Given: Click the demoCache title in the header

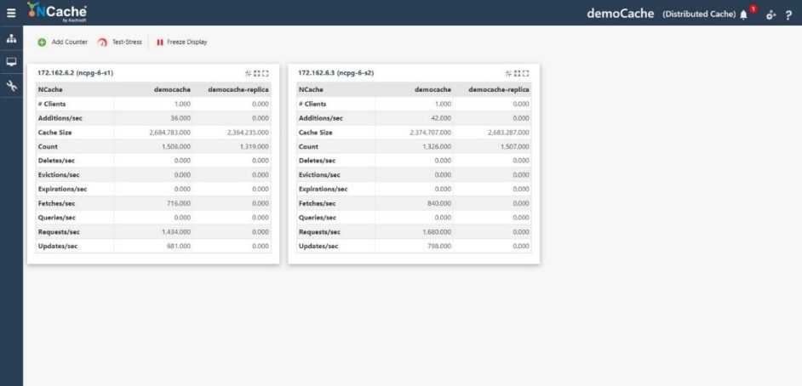Looking at the screenshot, I should coord(621,14).
